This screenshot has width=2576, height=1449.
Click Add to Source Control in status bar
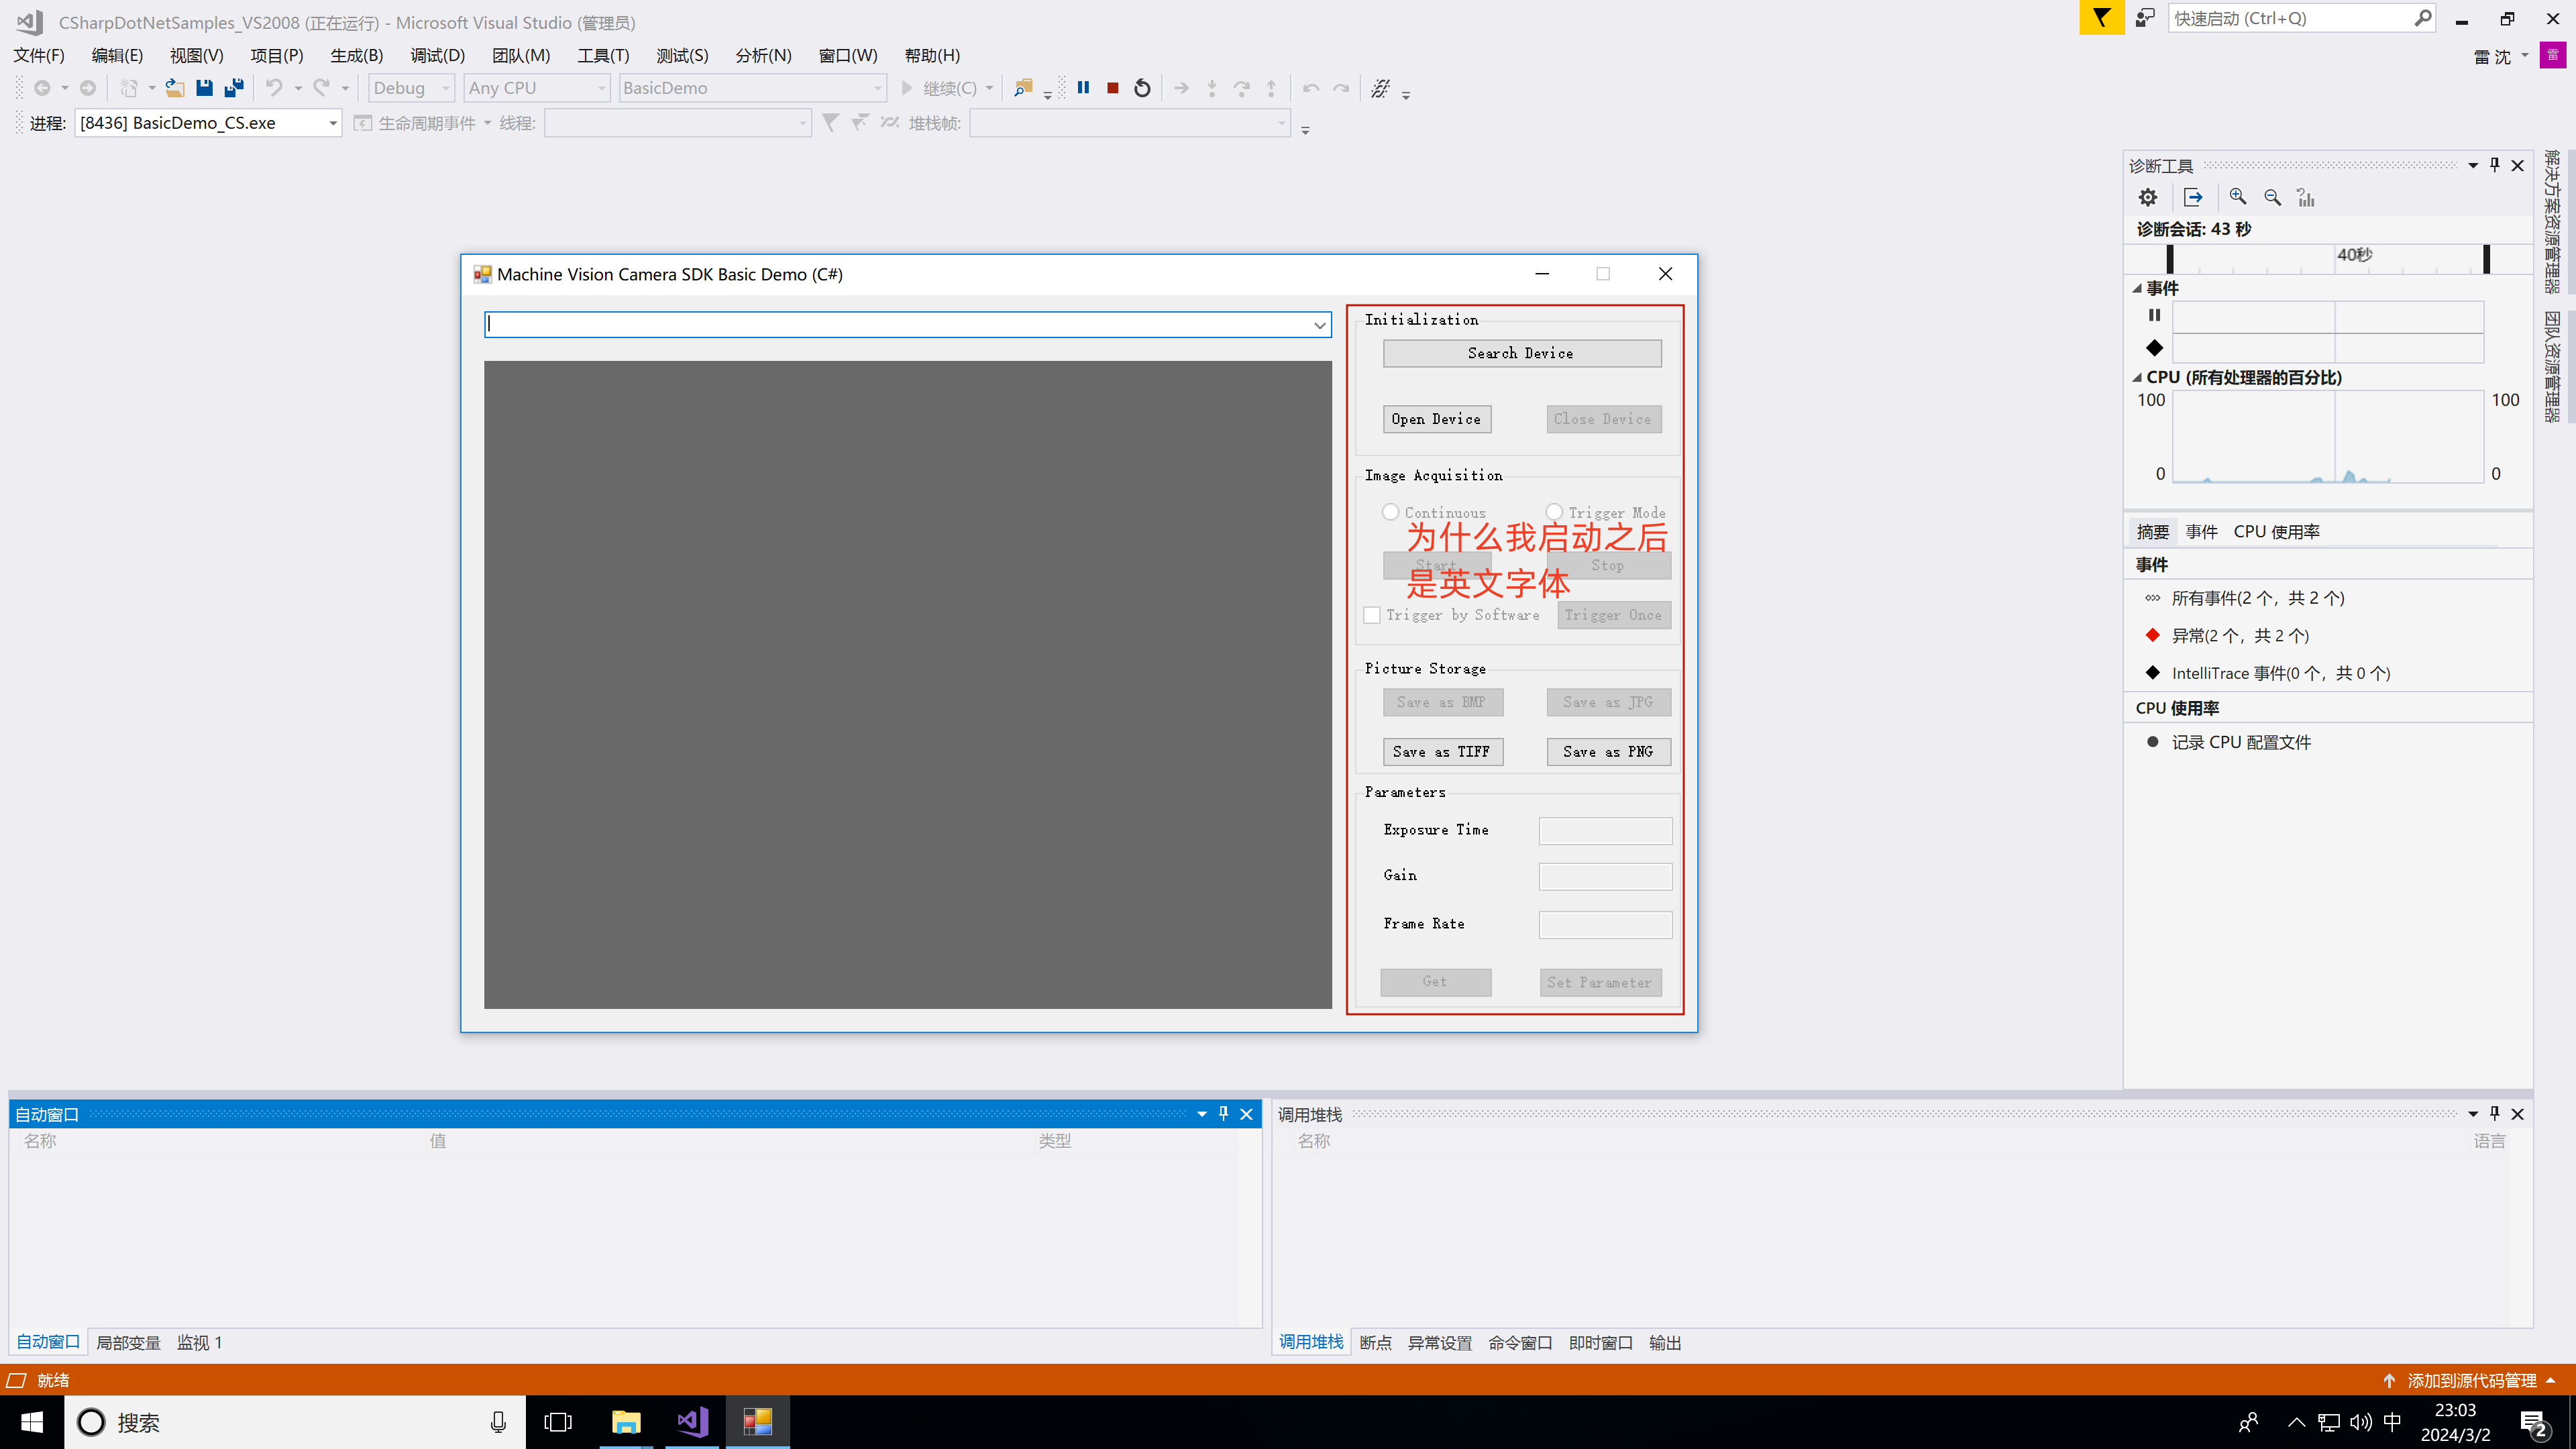pyautogui.click(x=2471, y=1380)
